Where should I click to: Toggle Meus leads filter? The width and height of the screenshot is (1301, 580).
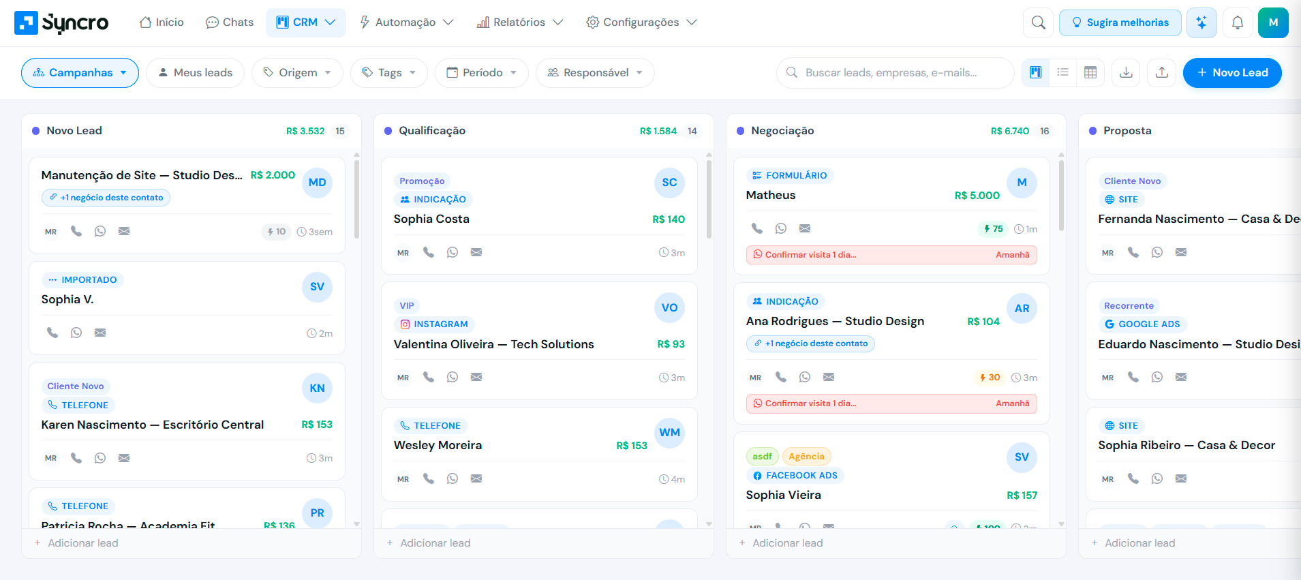point(195,73)
